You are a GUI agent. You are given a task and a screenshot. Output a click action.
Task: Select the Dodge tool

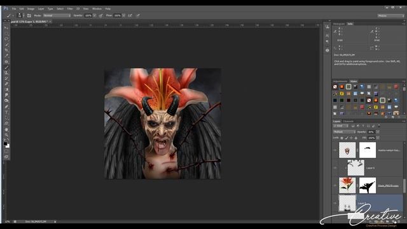pyautogui.click(x=6, y=101)
